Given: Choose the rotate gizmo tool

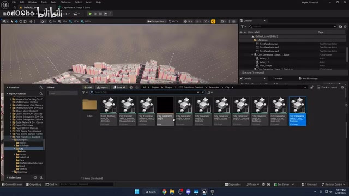Looking at the screenshot, I should tap(21, 22).
